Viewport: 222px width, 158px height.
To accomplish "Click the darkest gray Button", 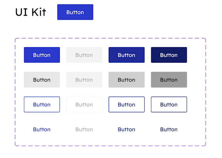I will 169,80.
